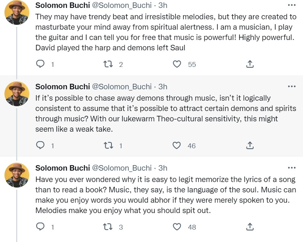The width and height of the screenshot is (303, 242).
Task: Reply to the language of the soul tweet
Action: [41, 227]
